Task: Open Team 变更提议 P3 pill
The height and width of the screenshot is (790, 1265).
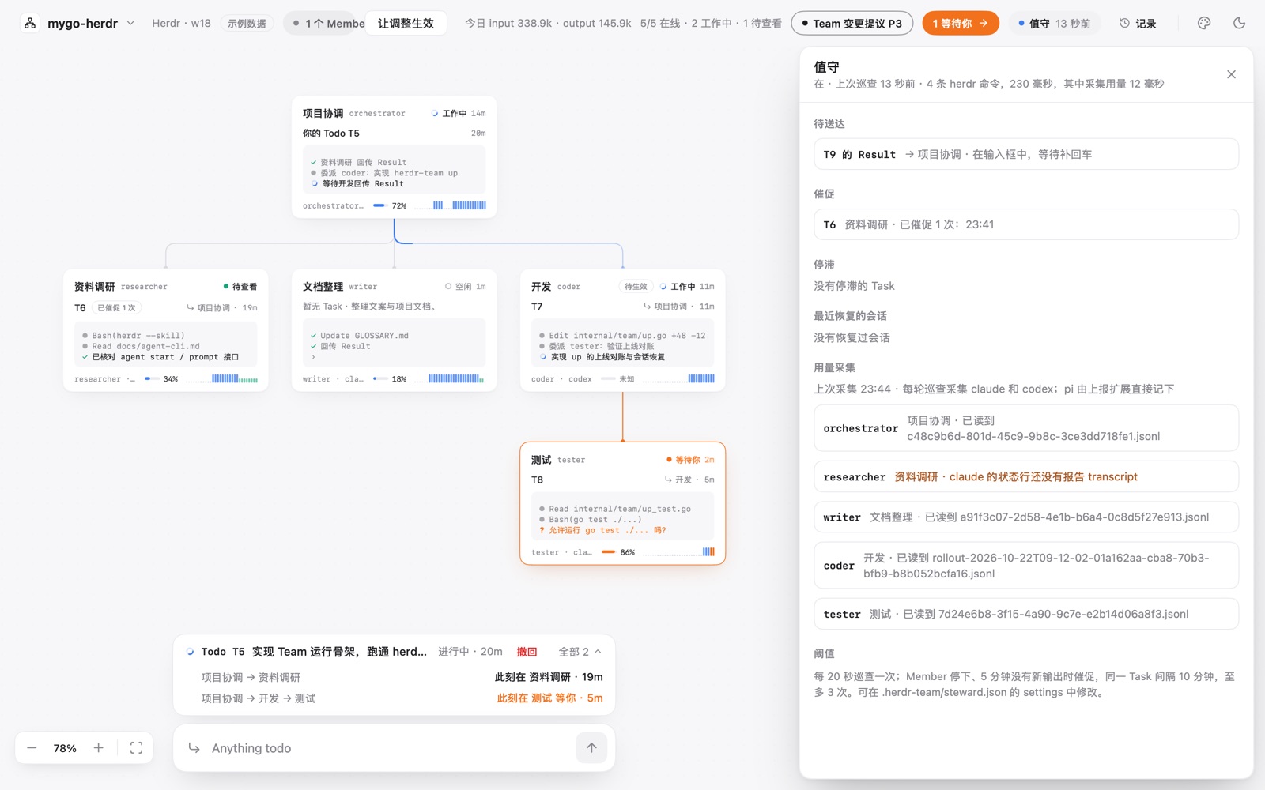Action: pyautogui.click(x=852, y=24)
